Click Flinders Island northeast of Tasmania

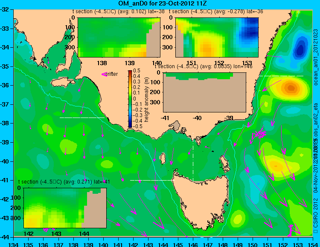pos(224,162)
